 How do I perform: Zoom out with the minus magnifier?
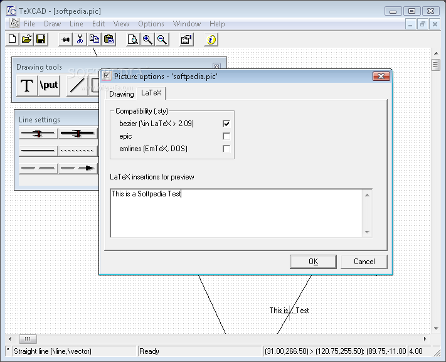(162, 40)
